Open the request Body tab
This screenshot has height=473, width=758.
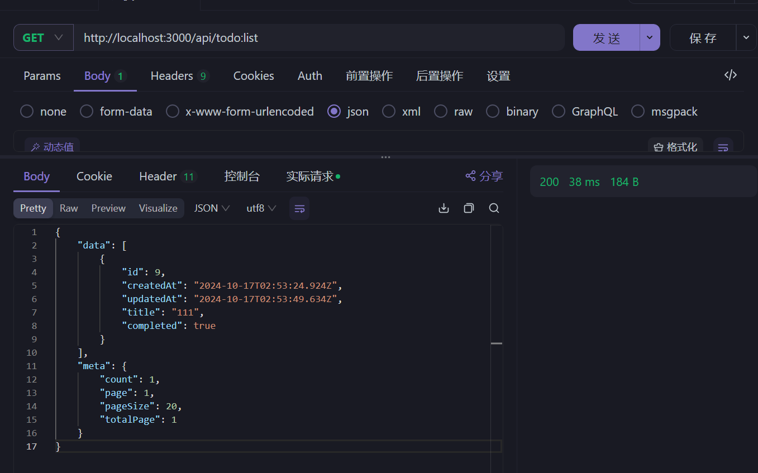click(105, 76)
